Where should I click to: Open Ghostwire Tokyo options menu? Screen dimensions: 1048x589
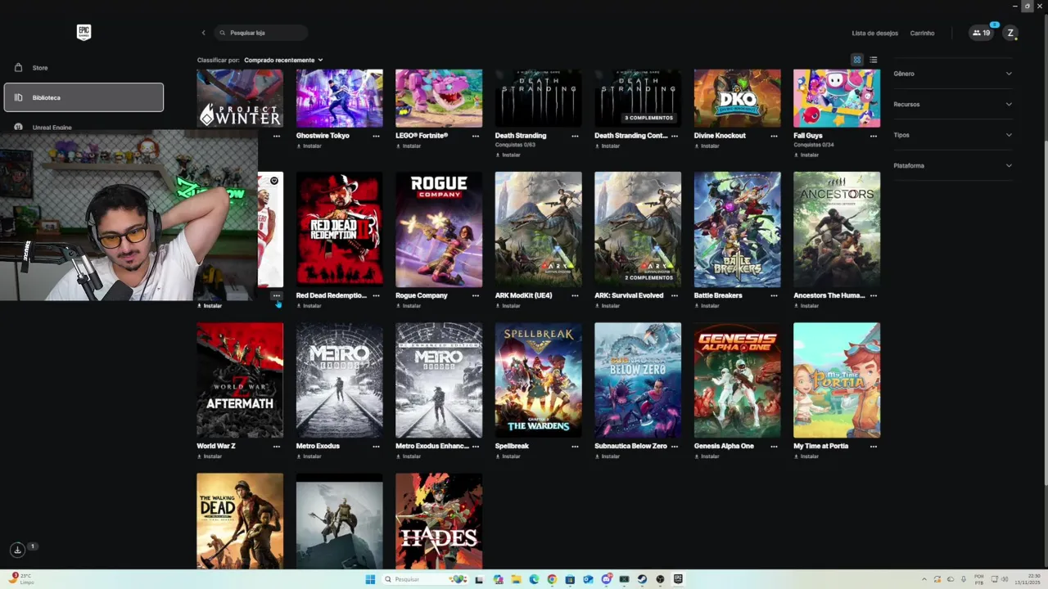tap(376, 136)
